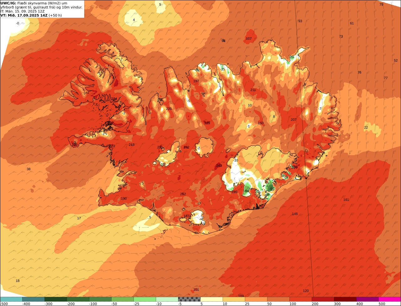This screenshot has width=401, height=306.
Task: Click the light green legend swatch for -25 to -10
Action: click(145, 299)
